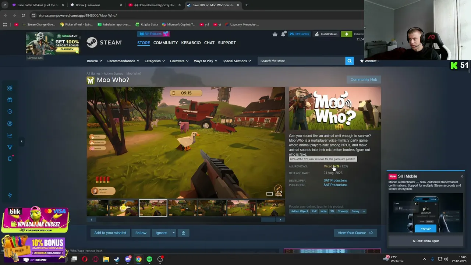The image size is (471, 265).
Task: Select the highlighted screenshot thumbnail
Action: (x=153, y=208)
